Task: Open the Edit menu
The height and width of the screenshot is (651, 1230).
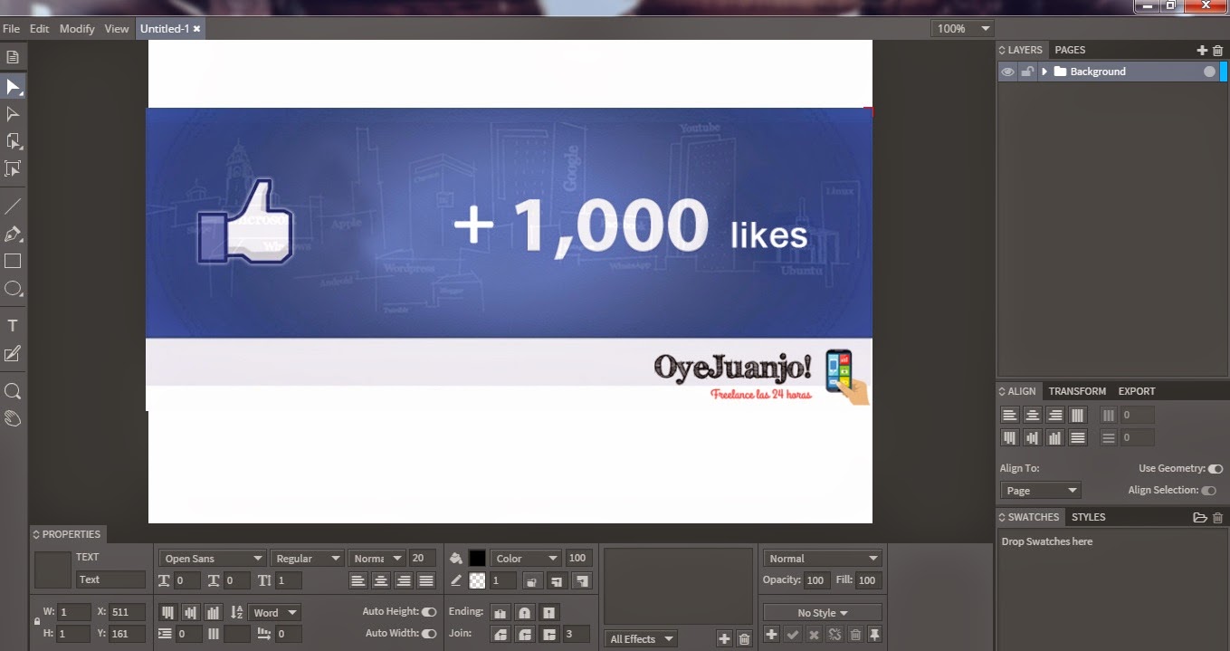Action: tap(39, 29)
